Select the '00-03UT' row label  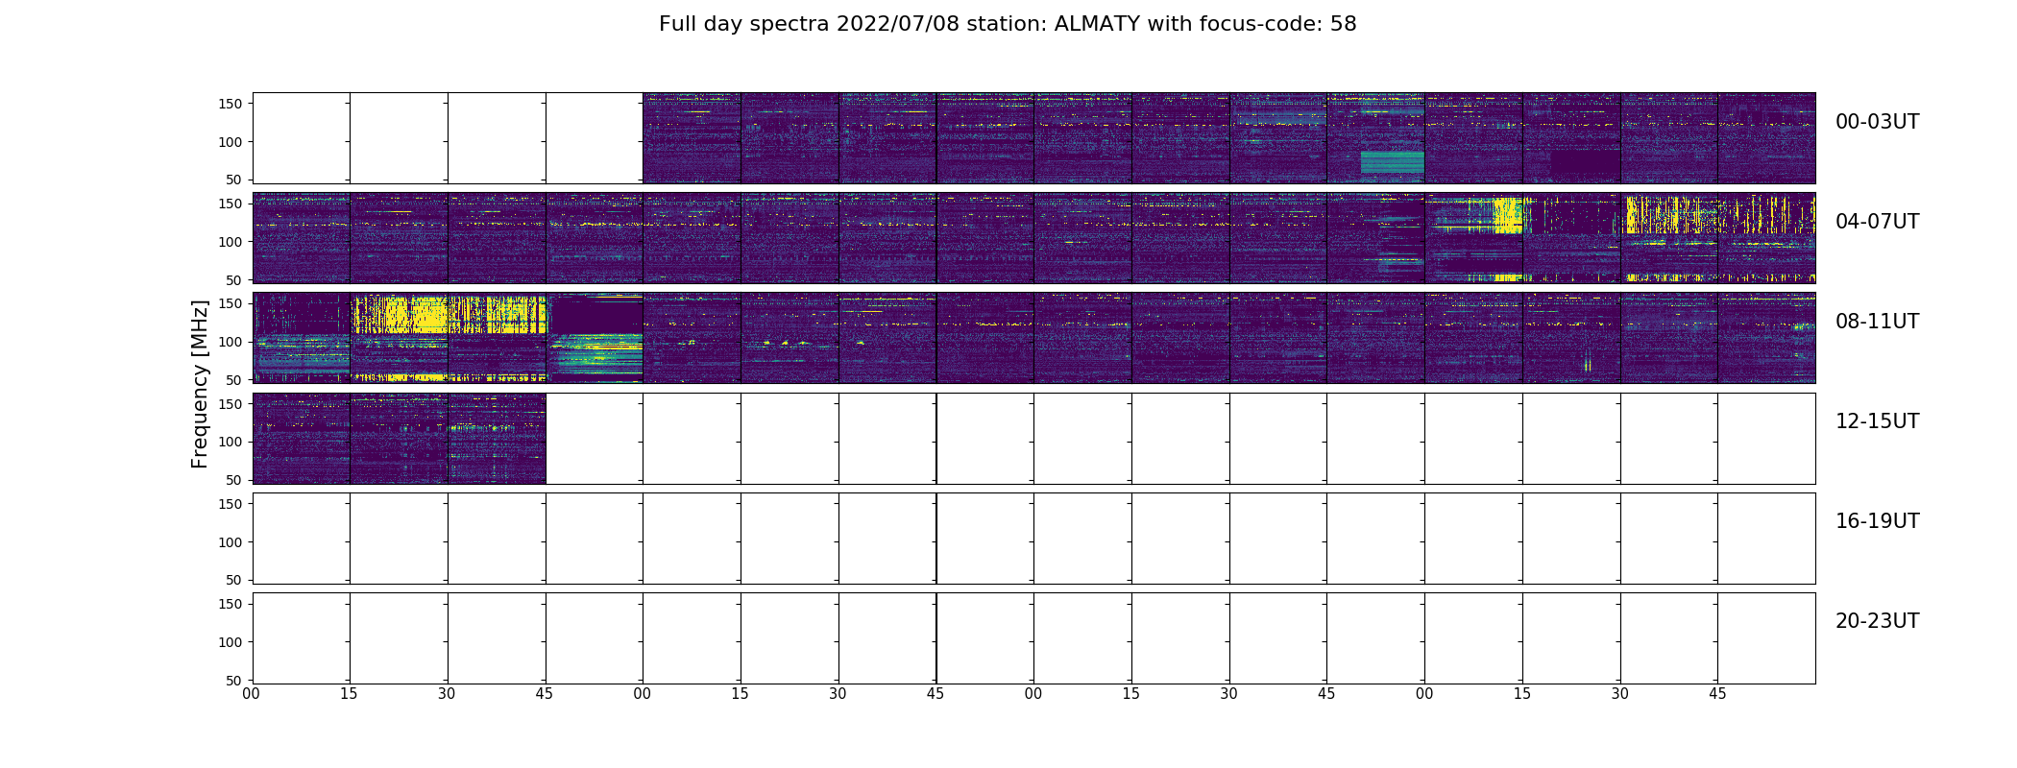[1877, 122]
